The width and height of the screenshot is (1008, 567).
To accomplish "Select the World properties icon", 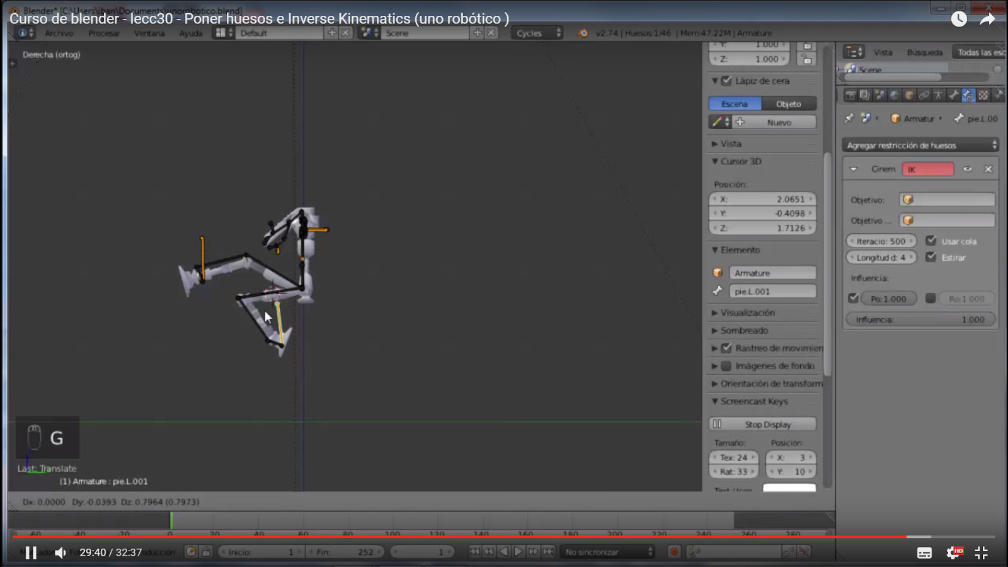I will tap(894, 94).
